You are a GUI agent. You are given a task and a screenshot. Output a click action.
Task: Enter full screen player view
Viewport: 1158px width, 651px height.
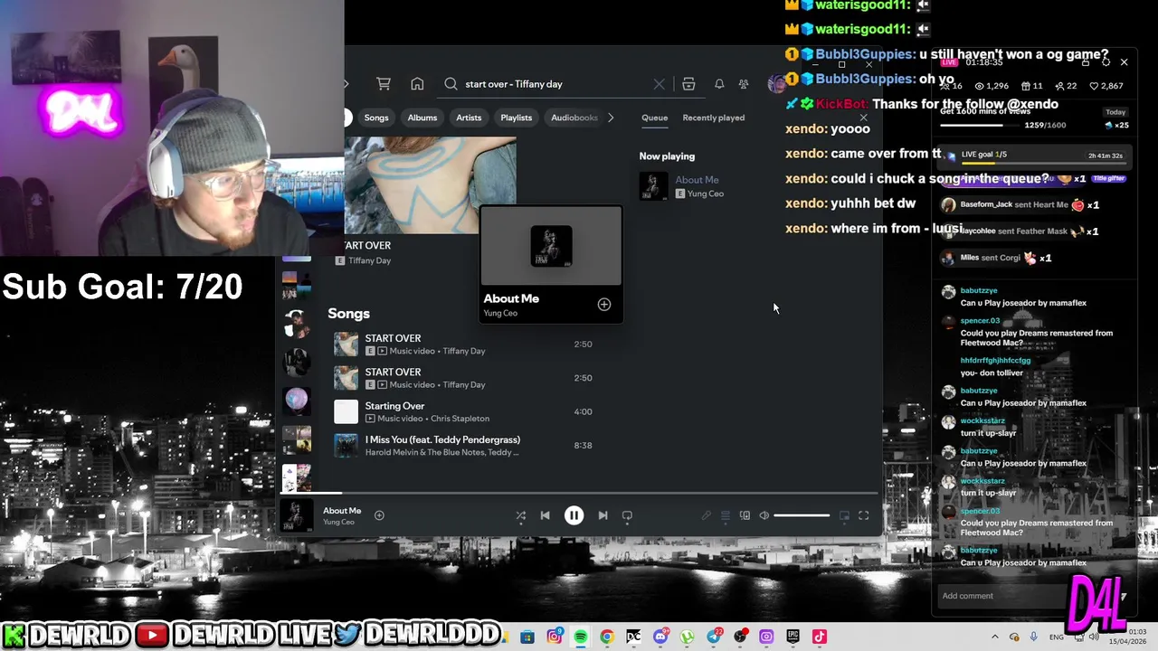pyautogui.click(x=863, y=515)
